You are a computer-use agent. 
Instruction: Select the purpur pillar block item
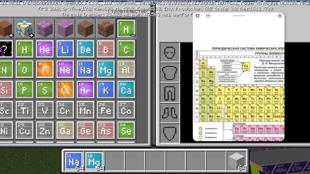click(x=65, y=29)
